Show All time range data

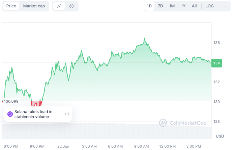coord(194,6)
